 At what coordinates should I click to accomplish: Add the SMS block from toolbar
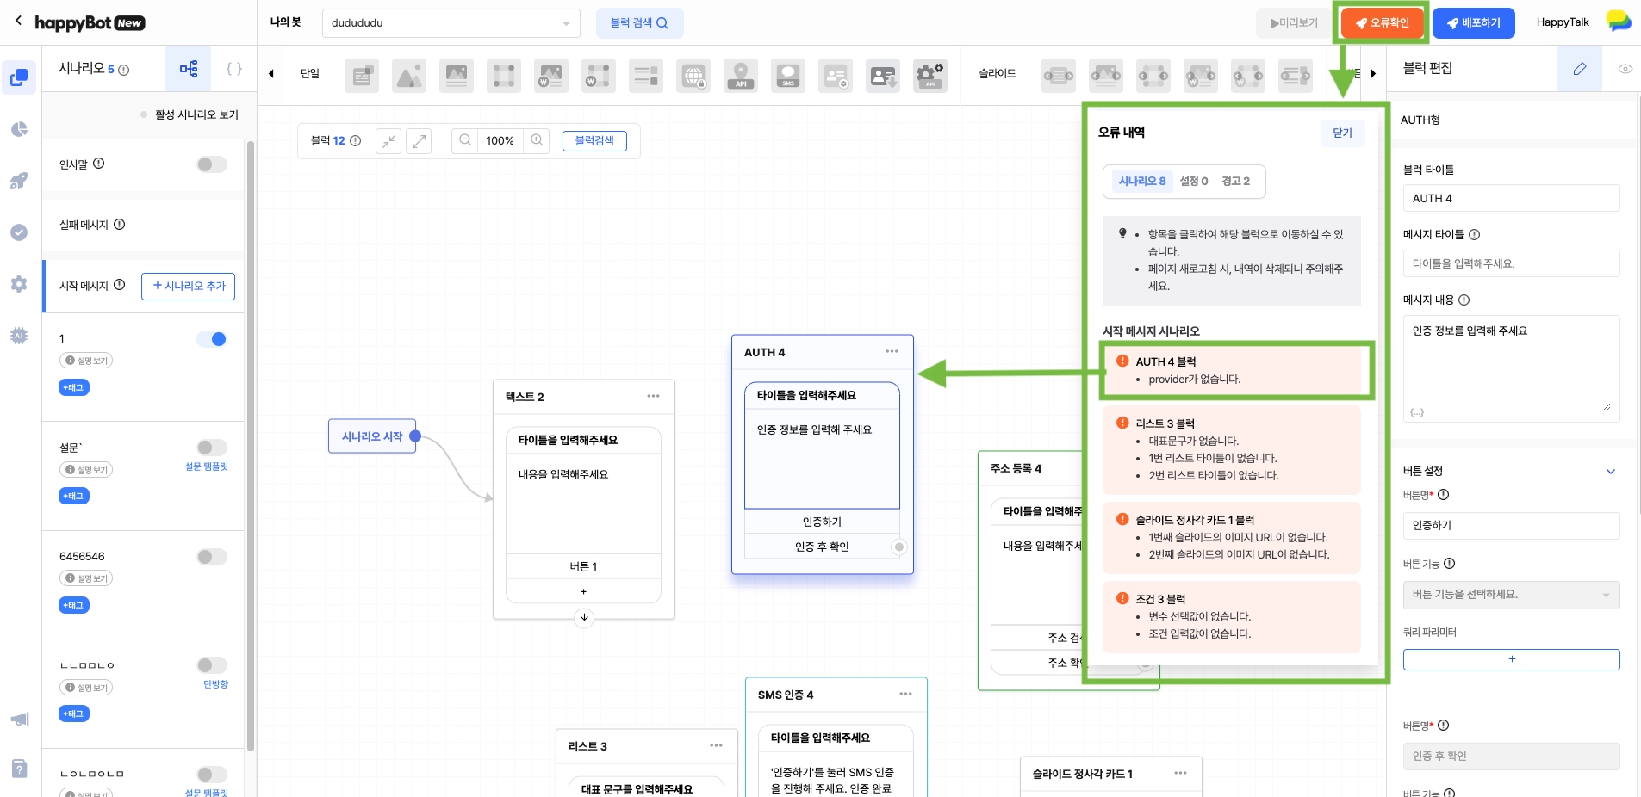click(x=788, y=76)
